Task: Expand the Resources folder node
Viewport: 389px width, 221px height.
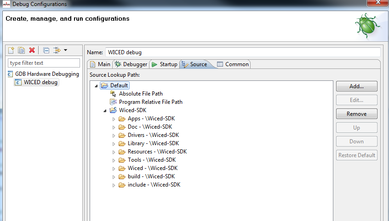Action: [114, 152]
